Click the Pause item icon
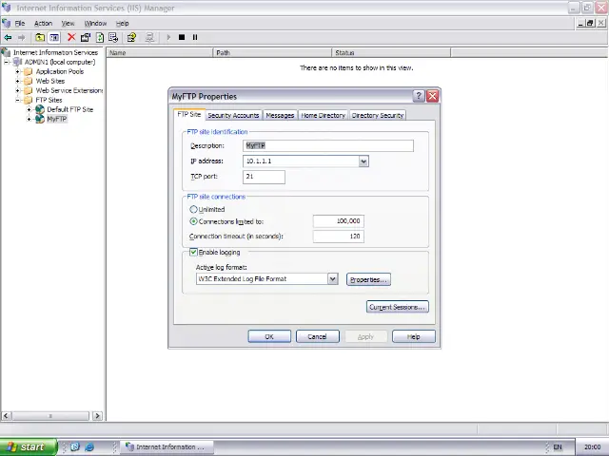 (195, 37)
